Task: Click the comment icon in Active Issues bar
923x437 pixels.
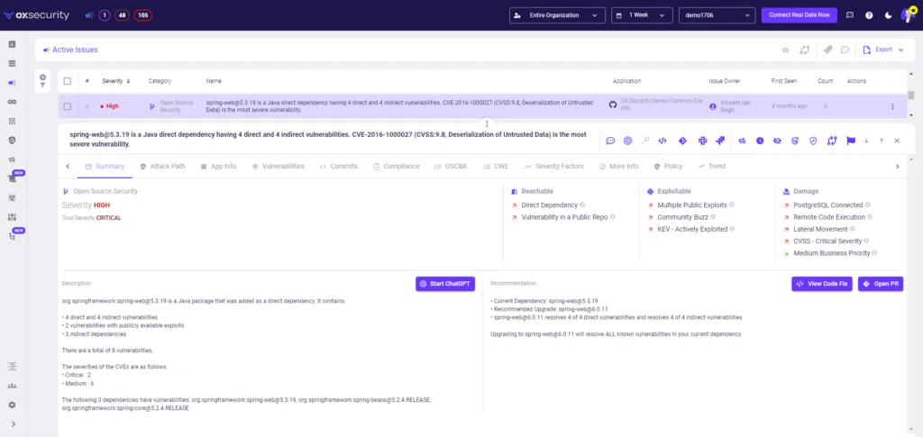Action: pos(845,50)
